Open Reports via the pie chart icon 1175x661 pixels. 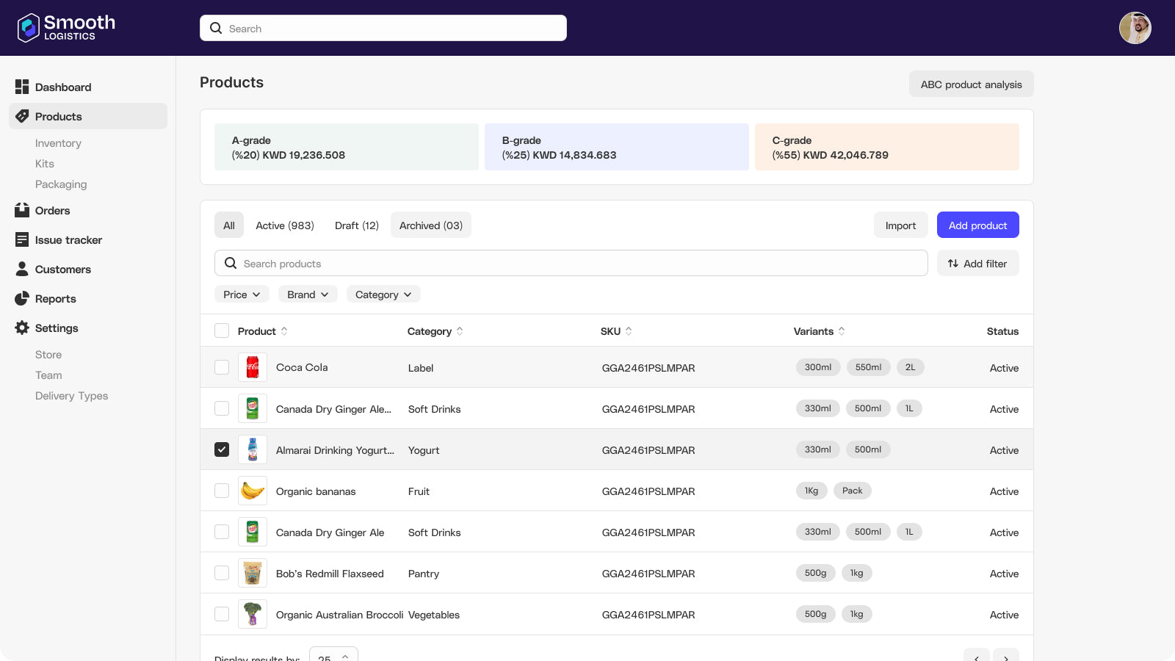click(21, 298)
